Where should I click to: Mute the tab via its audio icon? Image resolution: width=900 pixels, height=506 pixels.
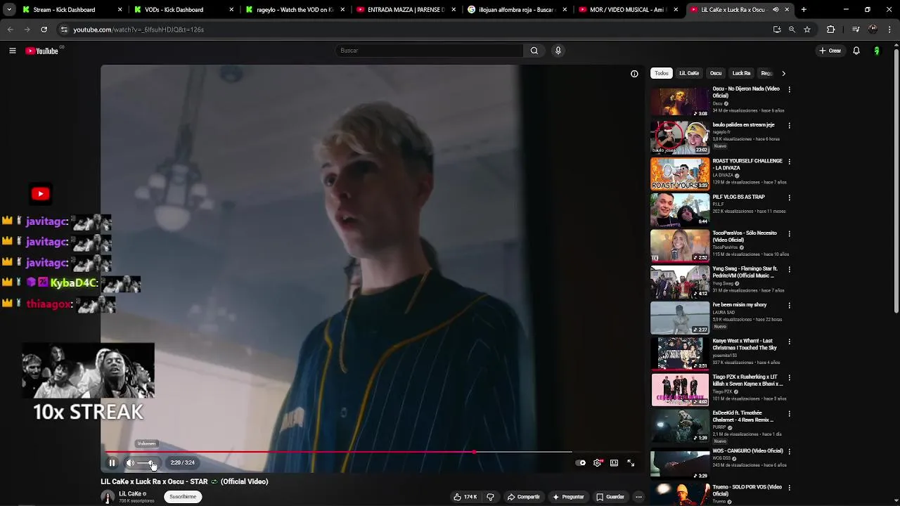776,10
